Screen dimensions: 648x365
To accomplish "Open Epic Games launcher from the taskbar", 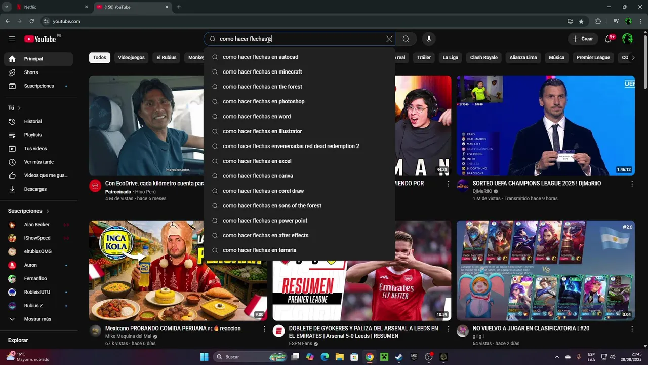I will pos(414,357).
